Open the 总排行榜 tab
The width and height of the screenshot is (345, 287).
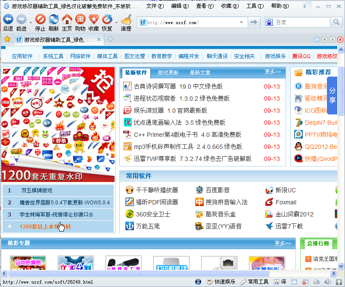click(318, 244)
